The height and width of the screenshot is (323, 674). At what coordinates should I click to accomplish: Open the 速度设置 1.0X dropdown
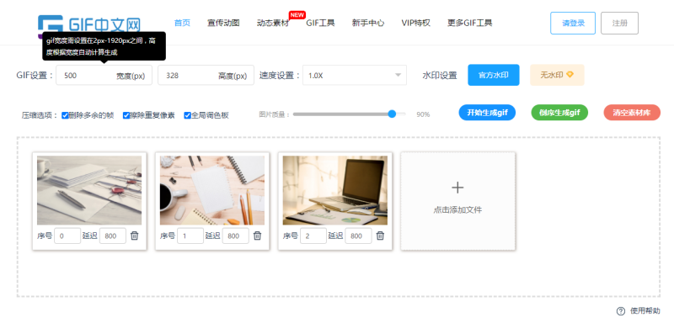pos(355,76)
